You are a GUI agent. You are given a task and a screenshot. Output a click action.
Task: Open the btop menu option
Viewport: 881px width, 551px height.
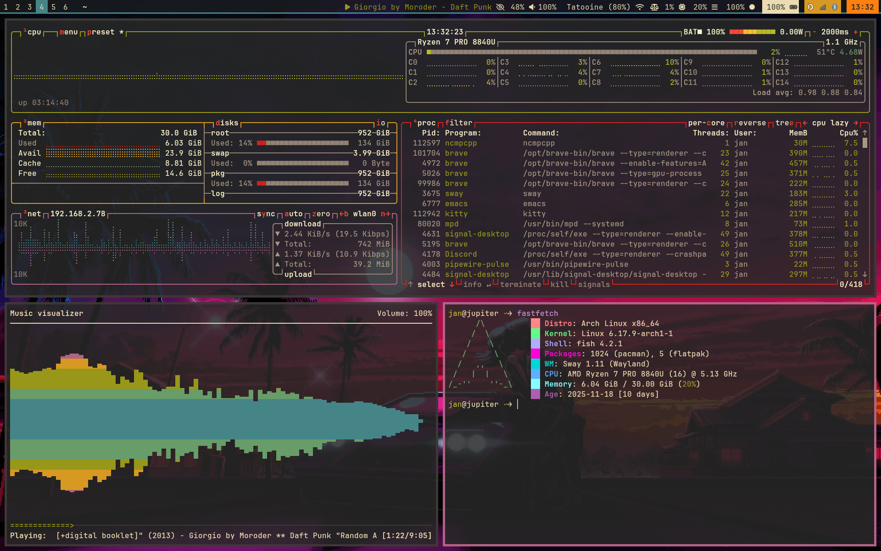coord(68,32)
